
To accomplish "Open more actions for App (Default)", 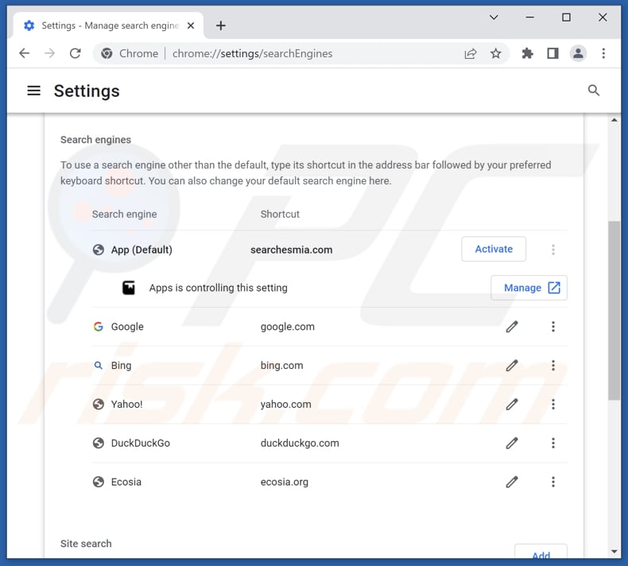I will [x=553, y=250].
